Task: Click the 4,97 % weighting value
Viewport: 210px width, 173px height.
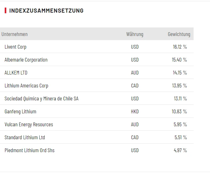Action: click(x=180, y=150)
